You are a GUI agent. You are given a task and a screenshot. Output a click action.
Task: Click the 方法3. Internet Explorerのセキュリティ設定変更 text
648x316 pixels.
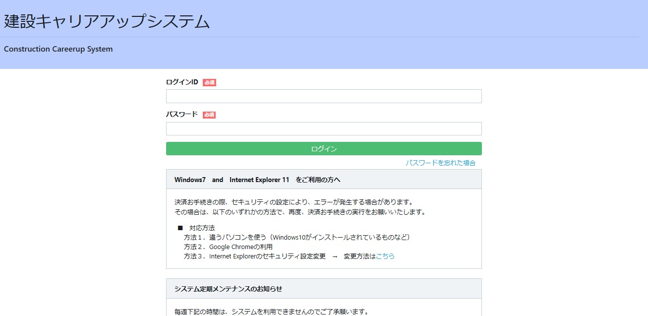pos(254,256)
